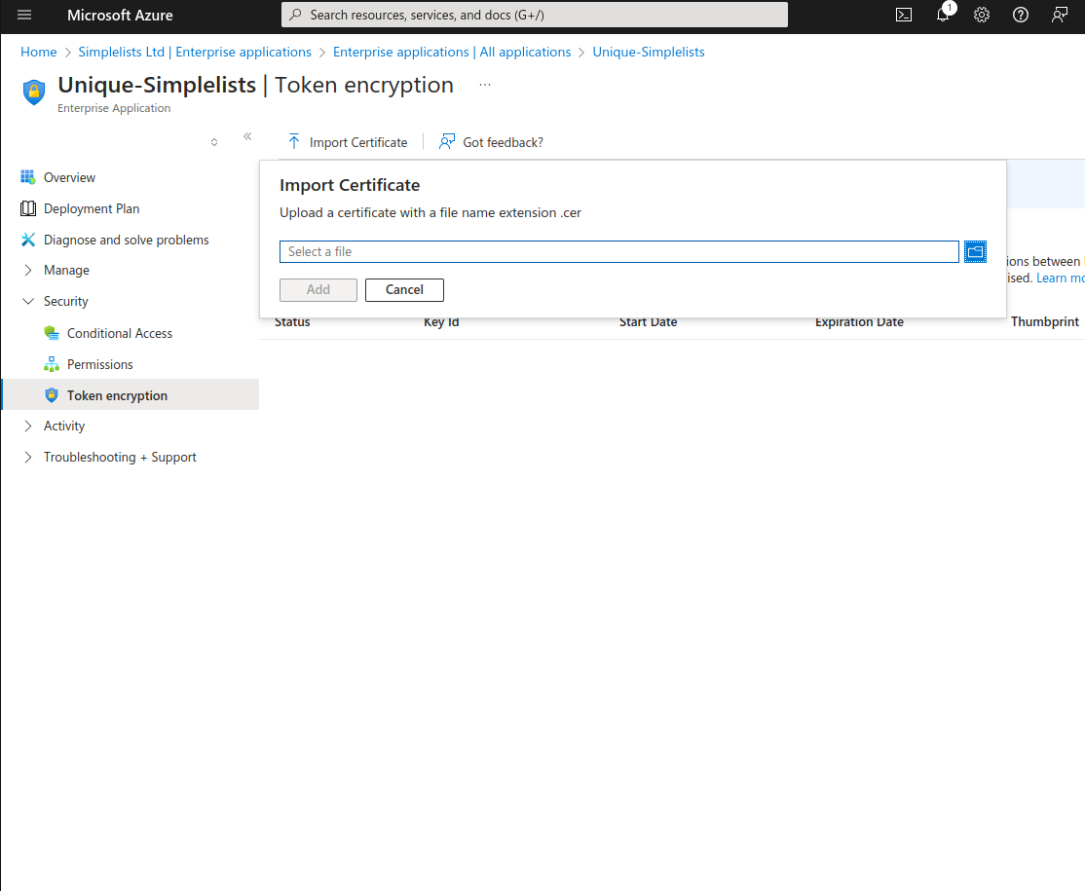The image size is (1085, 891).
Task: Click the Manage section label
Action: tap(66, 270)
